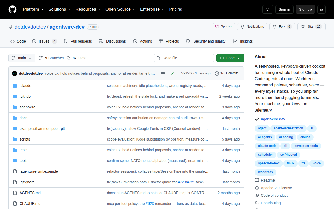Open the Issues tab

(44, 41)
